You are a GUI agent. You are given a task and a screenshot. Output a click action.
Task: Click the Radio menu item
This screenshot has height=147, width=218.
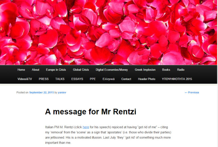tap(181, 70)
